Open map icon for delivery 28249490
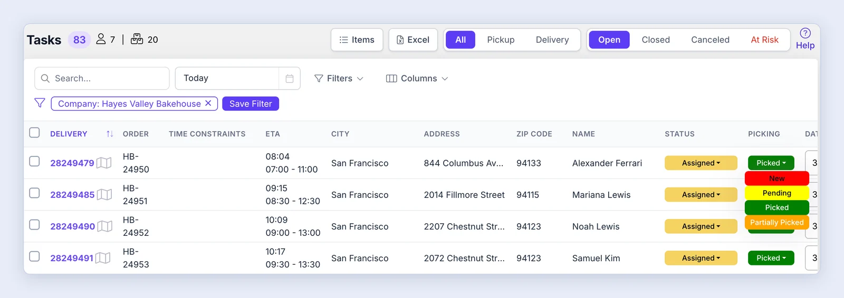 coord(105,226)
